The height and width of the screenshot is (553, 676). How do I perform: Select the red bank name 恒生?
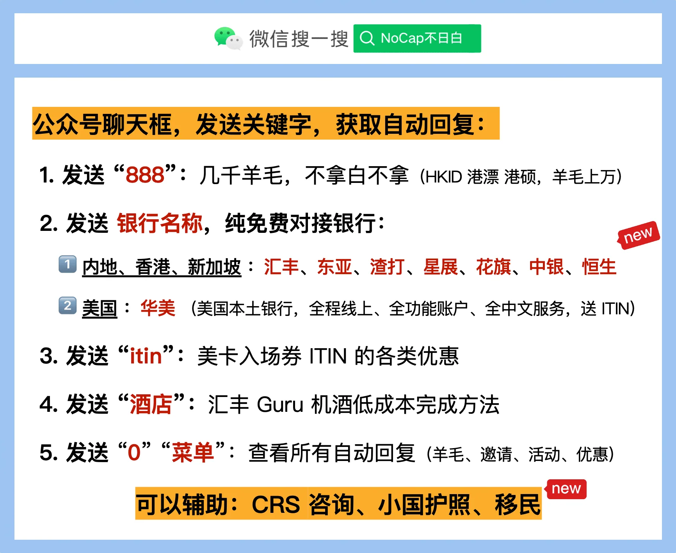pyautogui.click(x=599, y=267)
